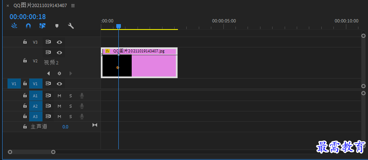Toggle sync lock on track V3
Image resolution: width=368 pixels, height=160 pixels.
[48, 42]
